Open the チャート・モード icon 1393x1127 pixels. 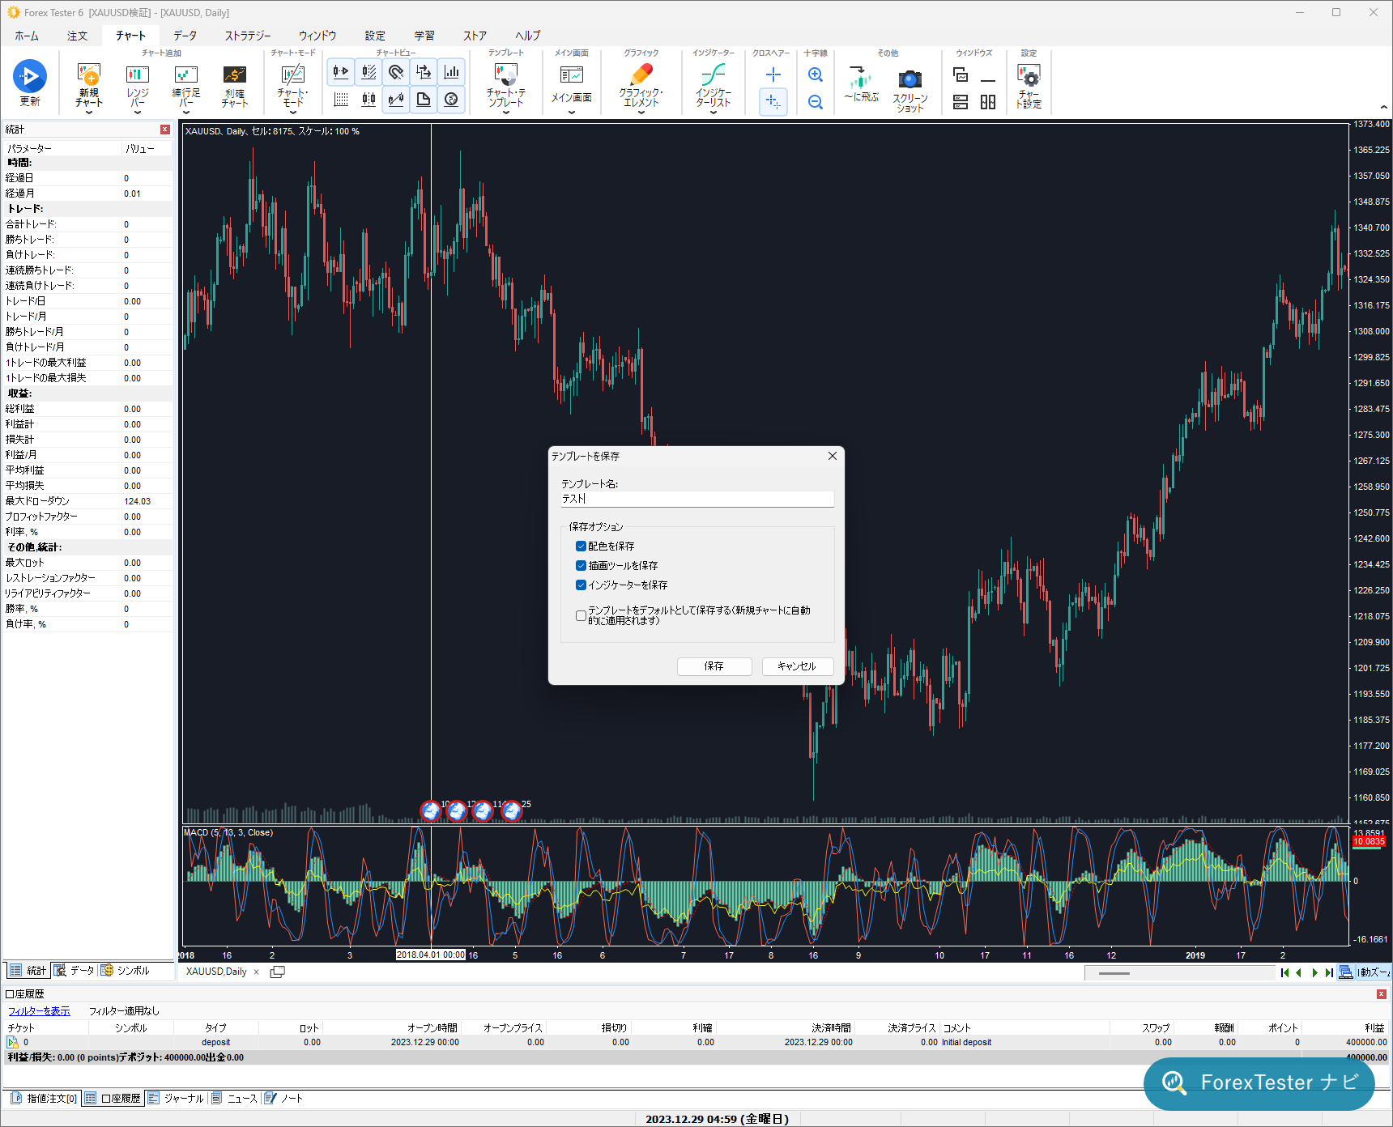(292, 74)
